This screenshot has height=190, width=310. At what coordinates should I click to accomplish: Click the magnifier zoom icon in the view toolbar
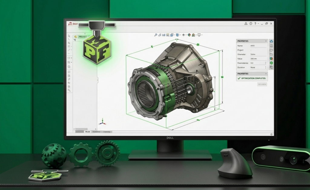click(156, 35)
